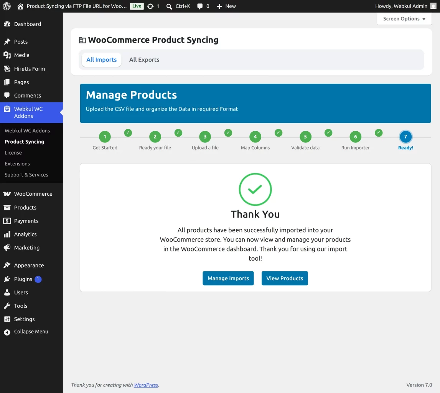Click the Tools wrench icon
The image size is (440, 393).
point(7,306)
